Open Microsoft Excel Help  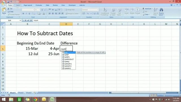pyautogui.click(x=172, y=5)
